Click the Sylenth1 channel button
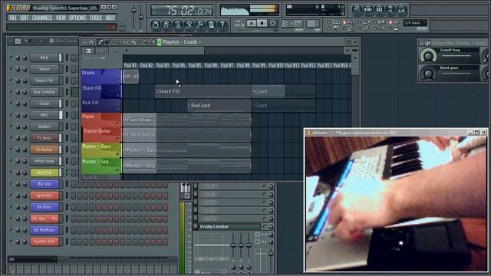491x276 pixels. [x=44, y=195]
